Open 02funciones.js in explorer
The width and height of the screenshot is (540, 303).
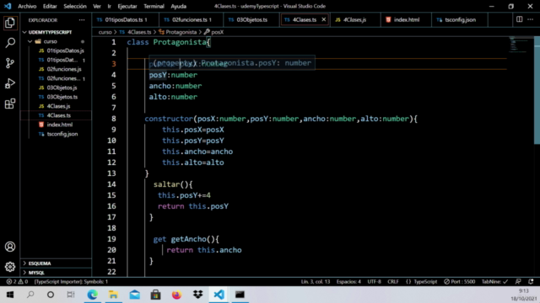pos(64,69)
